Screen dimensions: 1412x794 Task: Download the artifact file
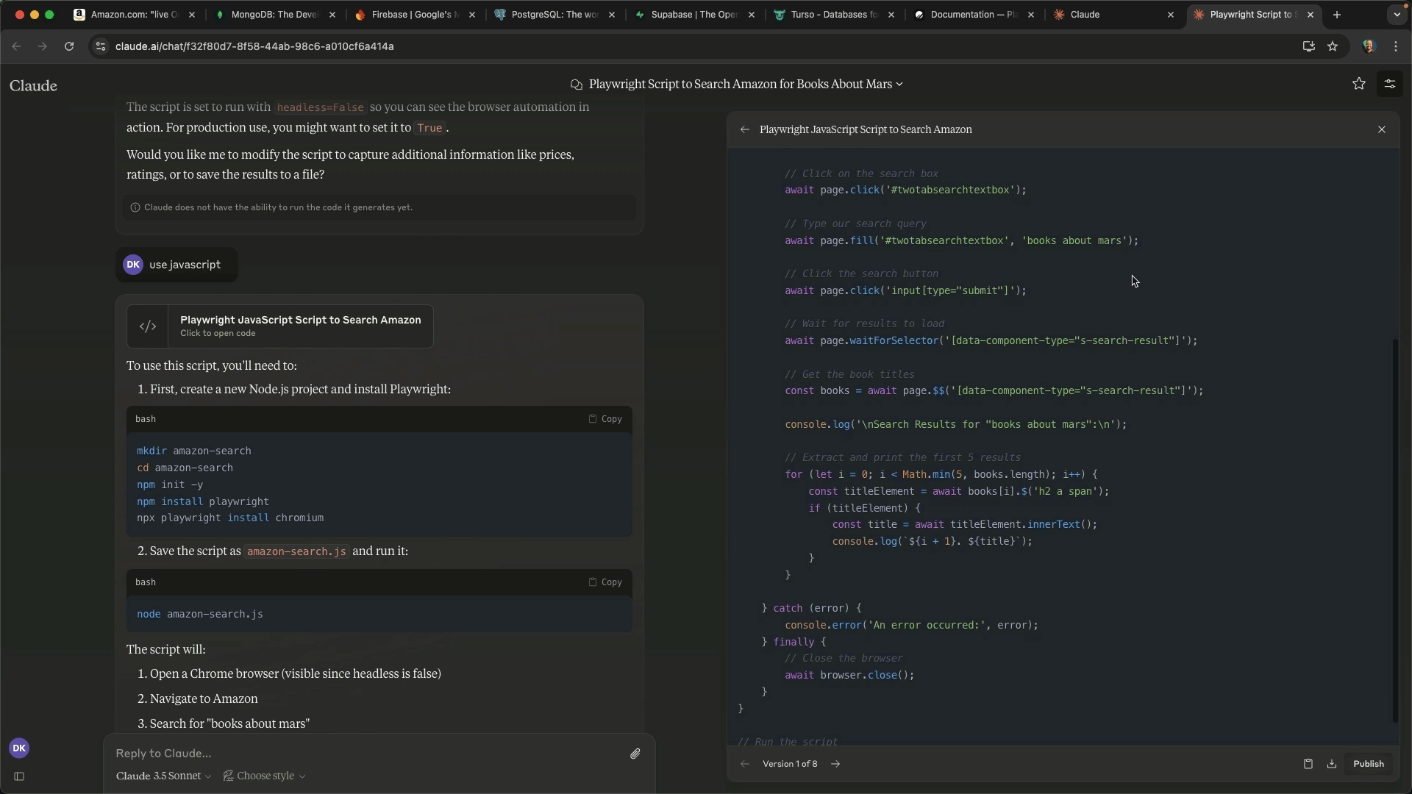pyautogui.click(x=1332, y=764)
